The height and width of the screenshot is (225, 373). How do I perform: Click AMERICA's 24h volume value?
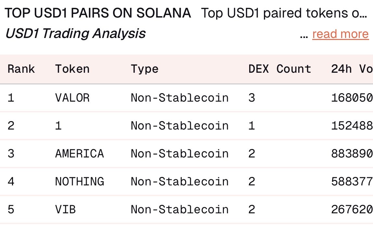pyautogui.click(x=352, y=154)
